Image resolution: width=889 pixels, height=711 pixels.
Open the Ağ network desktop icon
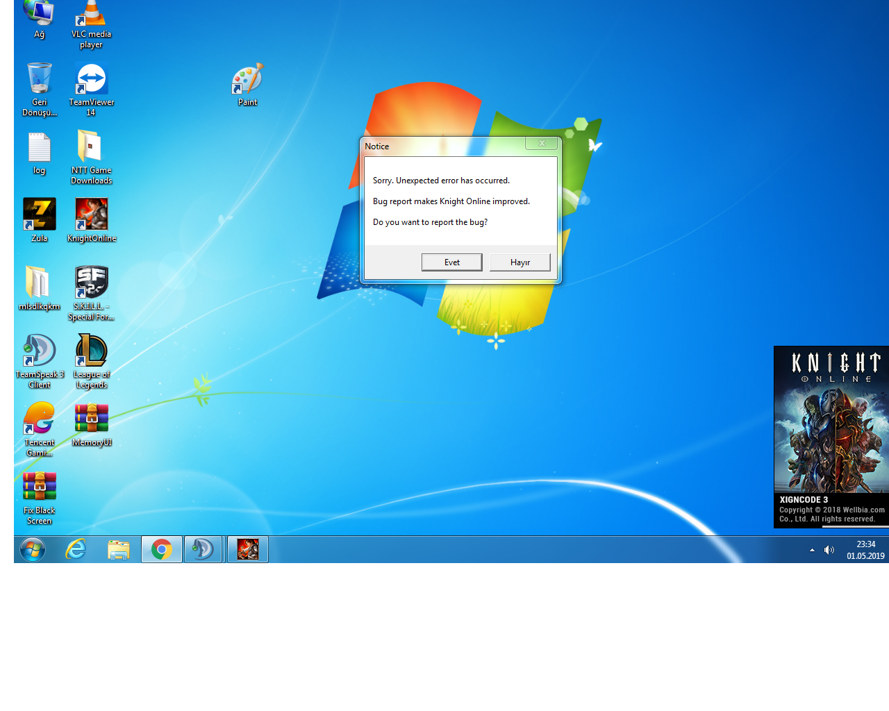click(39, 19)
